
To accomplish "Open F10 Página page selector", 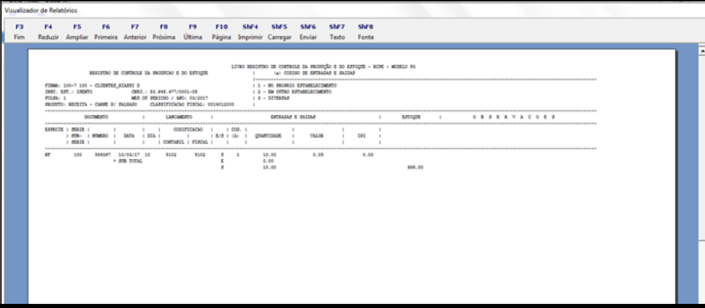I will (222, 32).
